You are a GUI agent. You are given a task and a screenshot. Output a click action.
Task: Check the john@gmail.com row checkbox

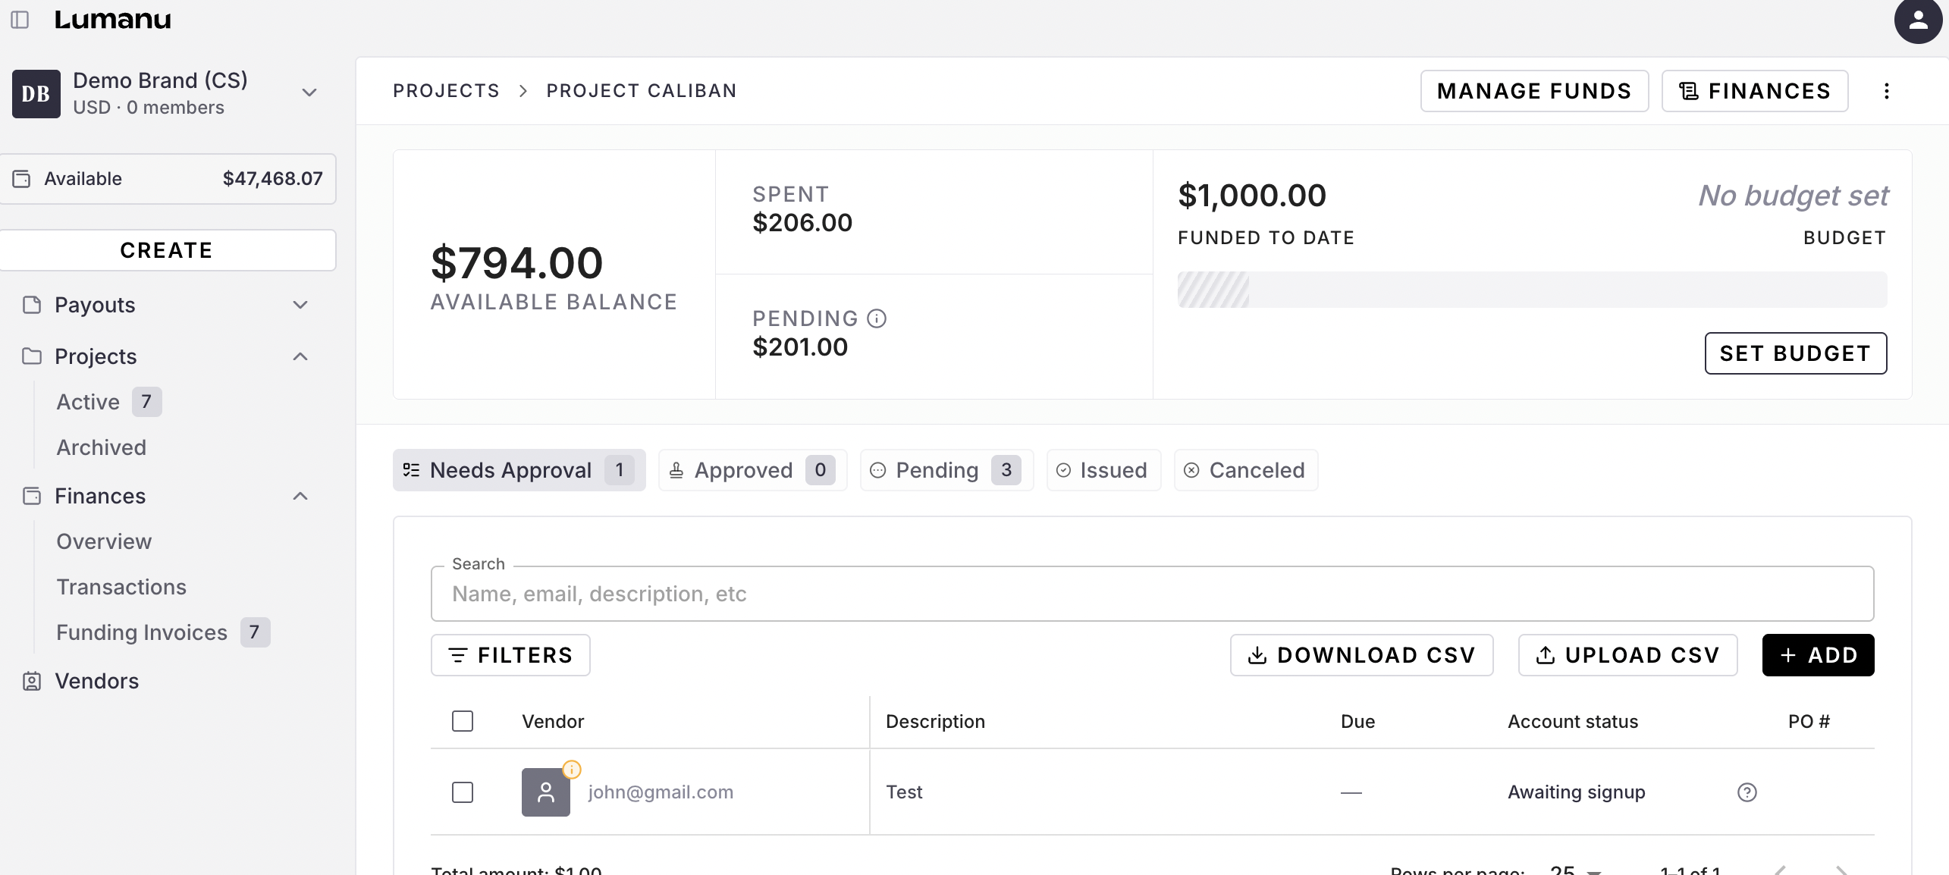click(x=462, y=792)
